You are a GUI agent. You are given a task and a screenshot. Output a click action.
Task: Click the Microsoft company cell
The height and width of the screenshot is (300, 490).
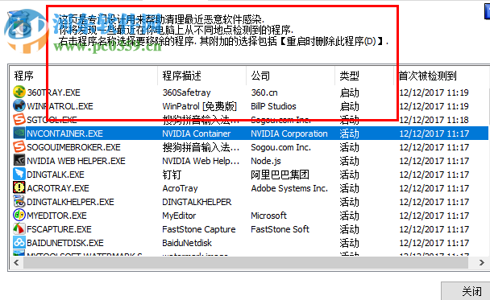[x=268, y=216]
